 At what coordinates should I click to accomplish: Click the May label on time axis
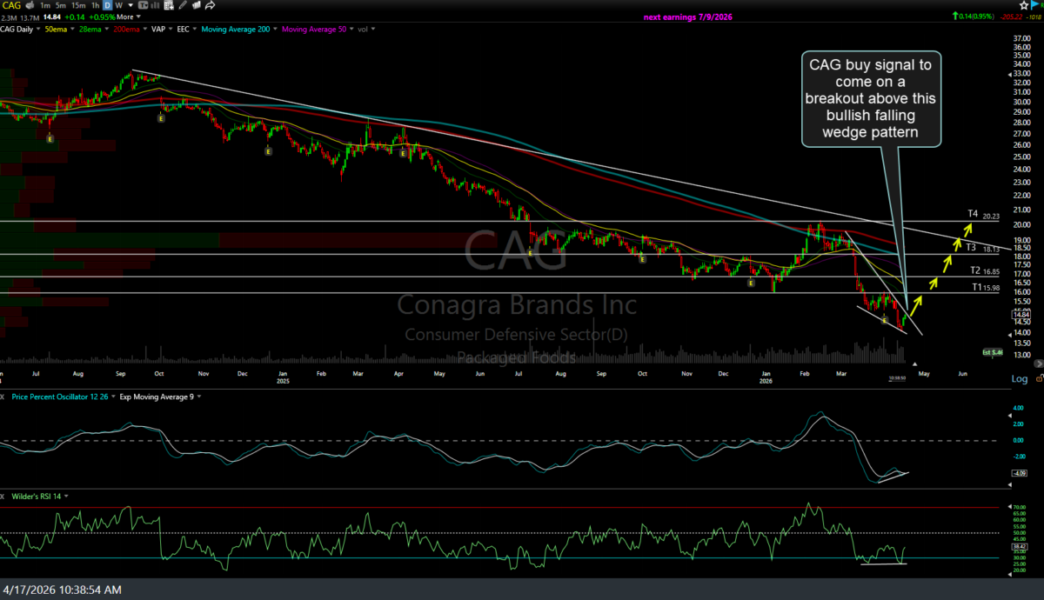(924, 374)
